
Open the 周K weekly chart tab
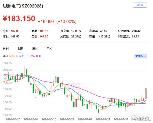(35, 49)
